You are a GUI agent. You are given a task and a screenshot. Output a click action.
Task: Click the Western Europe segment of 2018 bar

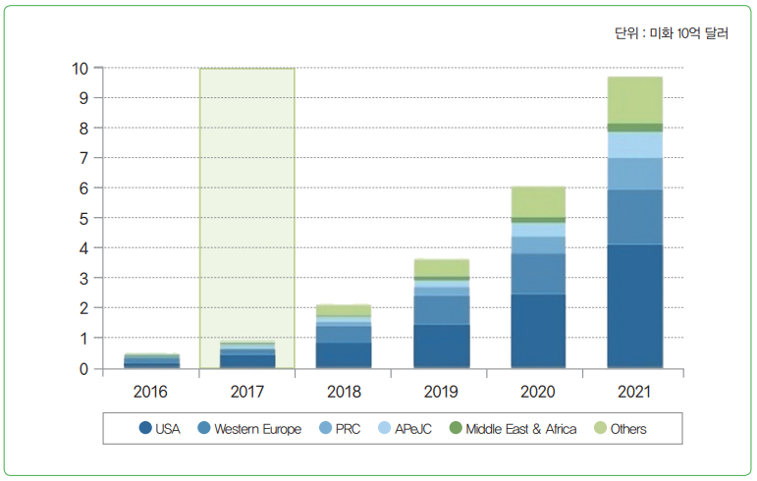tap(344, 335)
